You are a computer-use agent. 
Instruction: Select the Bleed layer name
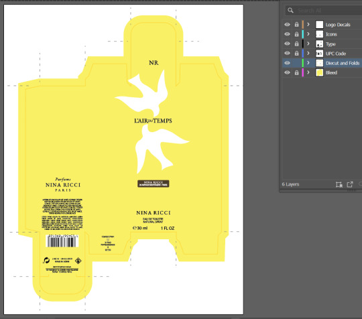pyautogui.click(x=331, y=72)
